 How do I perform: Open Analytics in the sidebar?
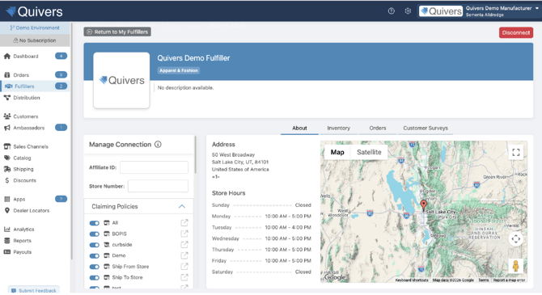tap(23, 230)
